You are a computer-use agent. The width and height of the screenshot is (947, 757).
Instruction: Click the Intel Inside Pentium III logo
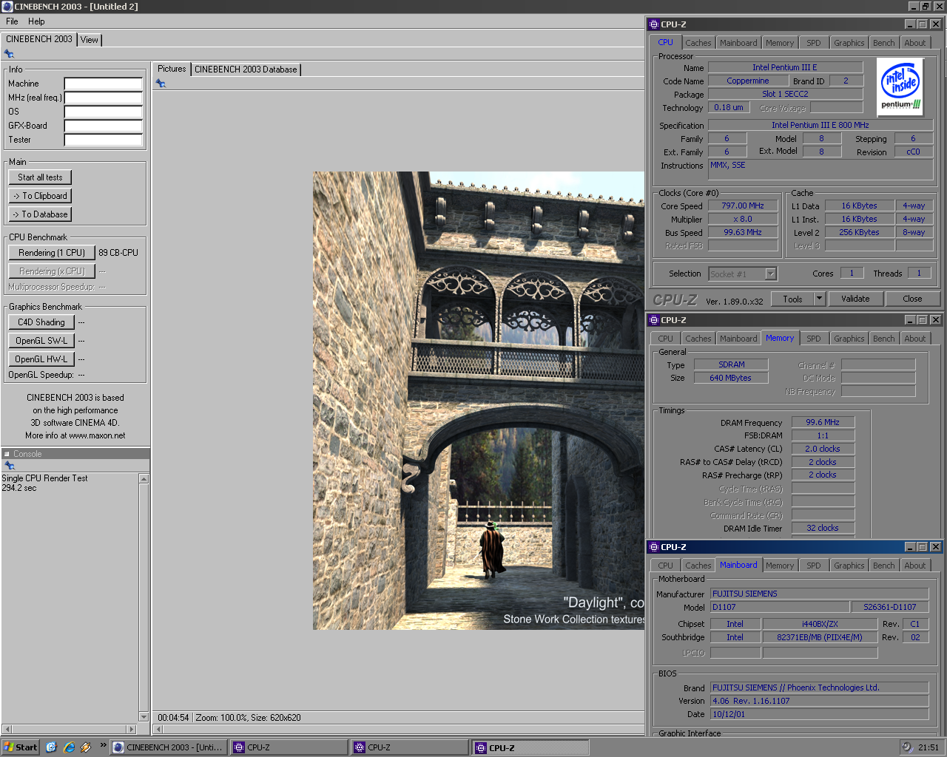click(x=900, y=88)
